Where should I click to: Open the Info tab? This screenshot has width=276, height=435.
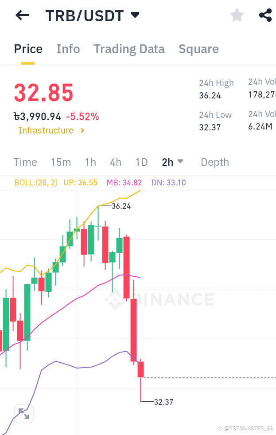68,49
